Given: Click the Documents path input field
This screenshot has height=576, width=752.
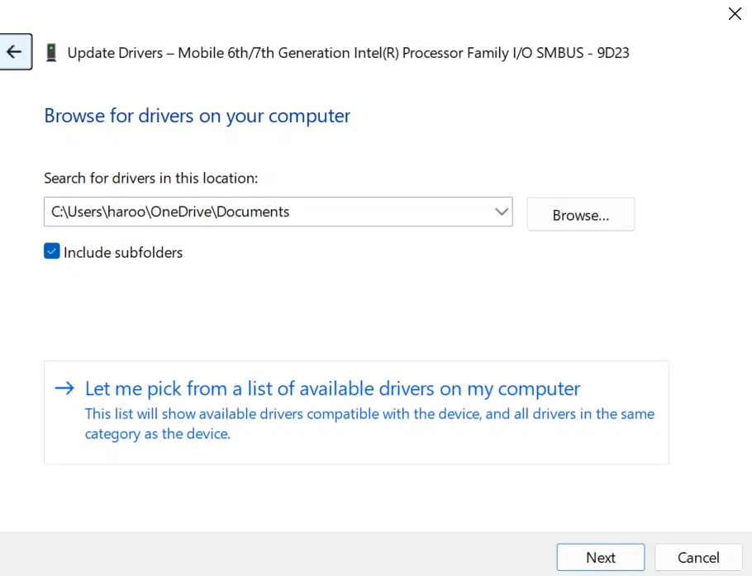Looking at the screenshot, I should (x=248, y=212).
